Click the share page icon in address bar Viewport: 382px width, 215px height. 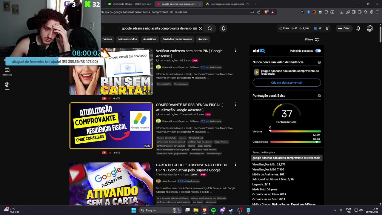(259, 12)
